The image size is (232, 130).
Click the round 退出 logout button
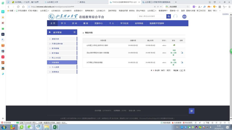(184, 17)
